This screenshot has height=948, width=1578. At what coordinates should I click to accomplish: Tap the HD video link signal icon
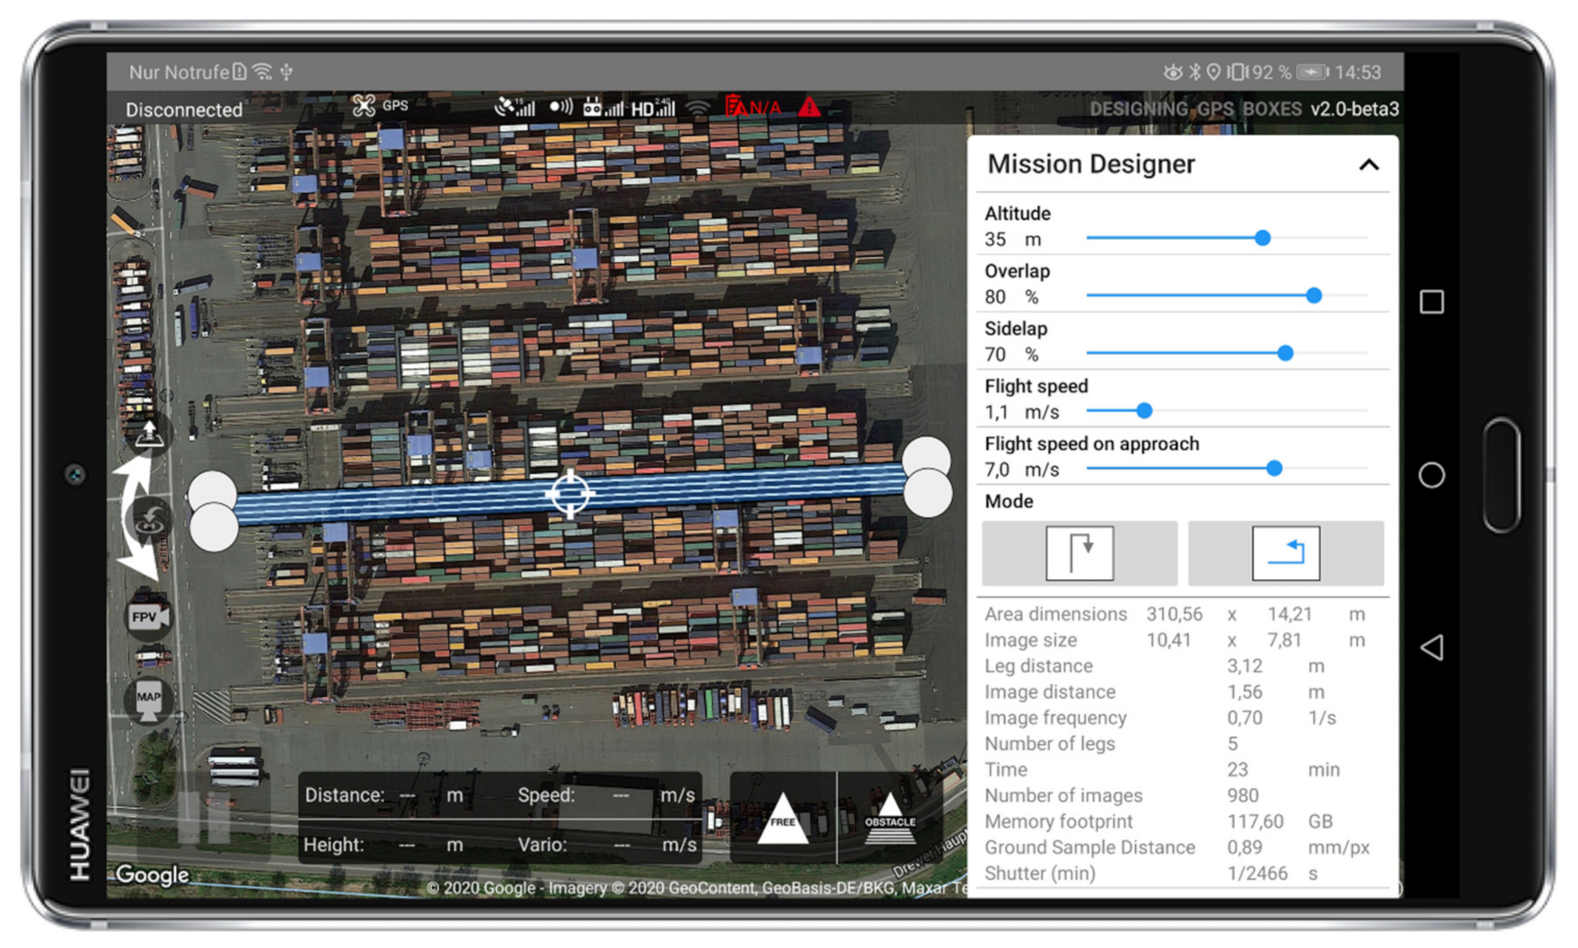(x=652, y=108)
